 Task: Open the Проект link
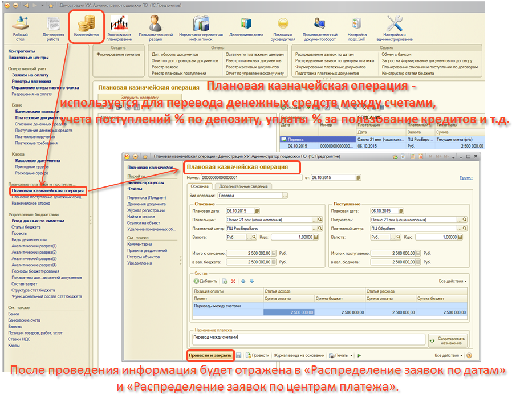tap(466, 178)
